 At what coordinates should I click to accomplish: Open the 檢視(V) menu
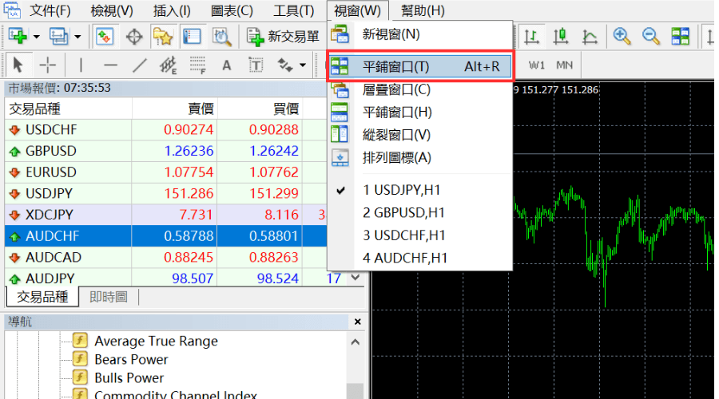tap(112, 10)
